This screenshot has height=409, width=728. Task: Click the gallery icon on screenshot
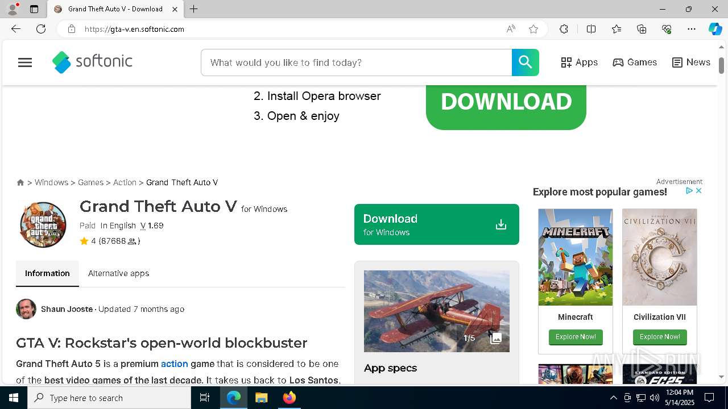pyautogui.click(x=496, y=338)
